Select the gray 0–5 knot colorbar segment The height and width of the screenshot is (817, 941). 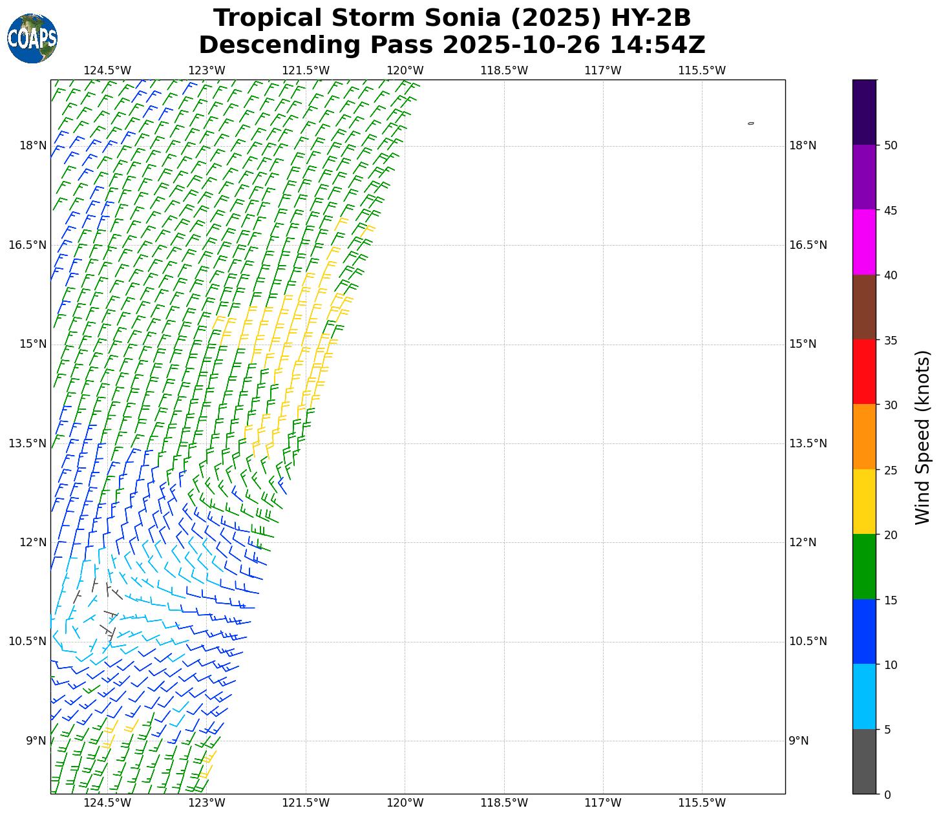(x=864, y=761)
